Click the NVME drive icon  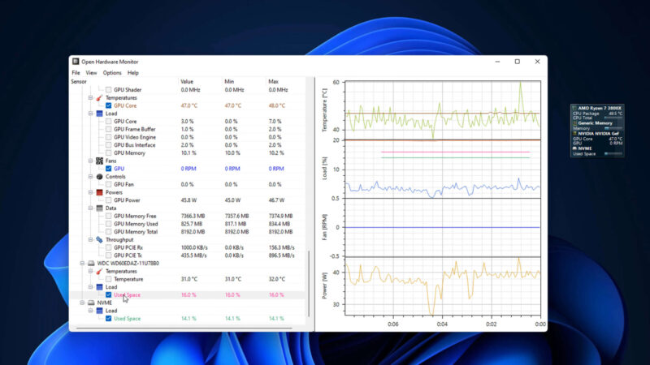click(91, 303)
